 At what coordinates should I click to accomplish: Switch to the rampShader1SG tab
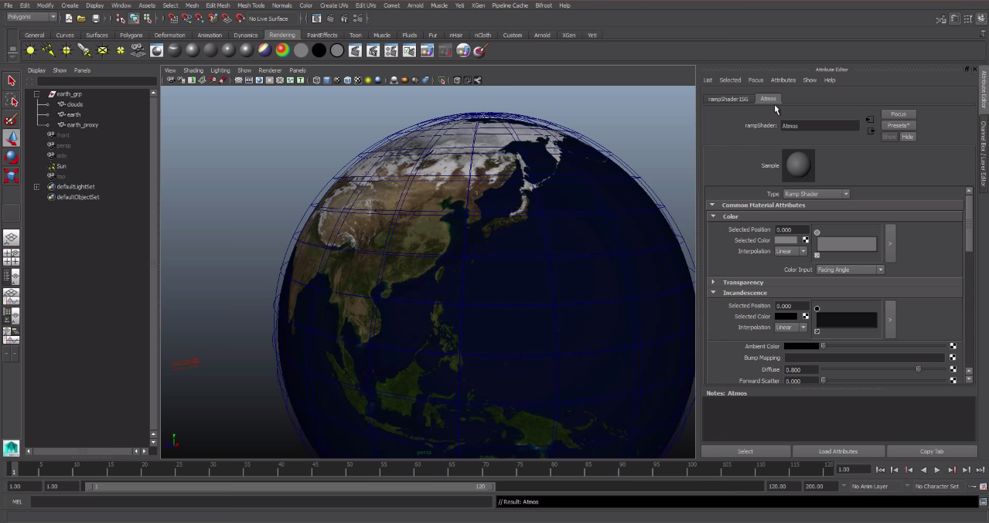click(728, 99)
